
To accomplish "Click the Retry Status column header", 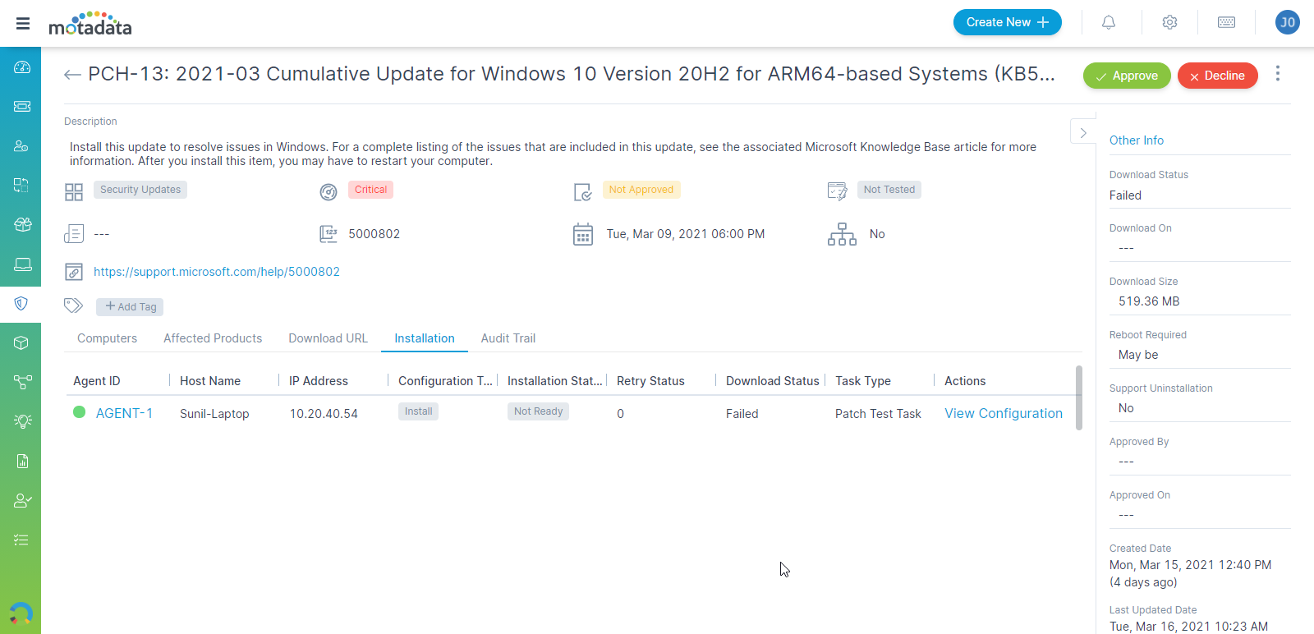I will click(x=650, y=381).
